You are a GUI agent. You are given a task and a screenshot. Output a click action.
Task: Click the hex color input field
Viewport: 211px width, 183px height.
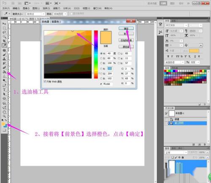(x=108, y=84)
